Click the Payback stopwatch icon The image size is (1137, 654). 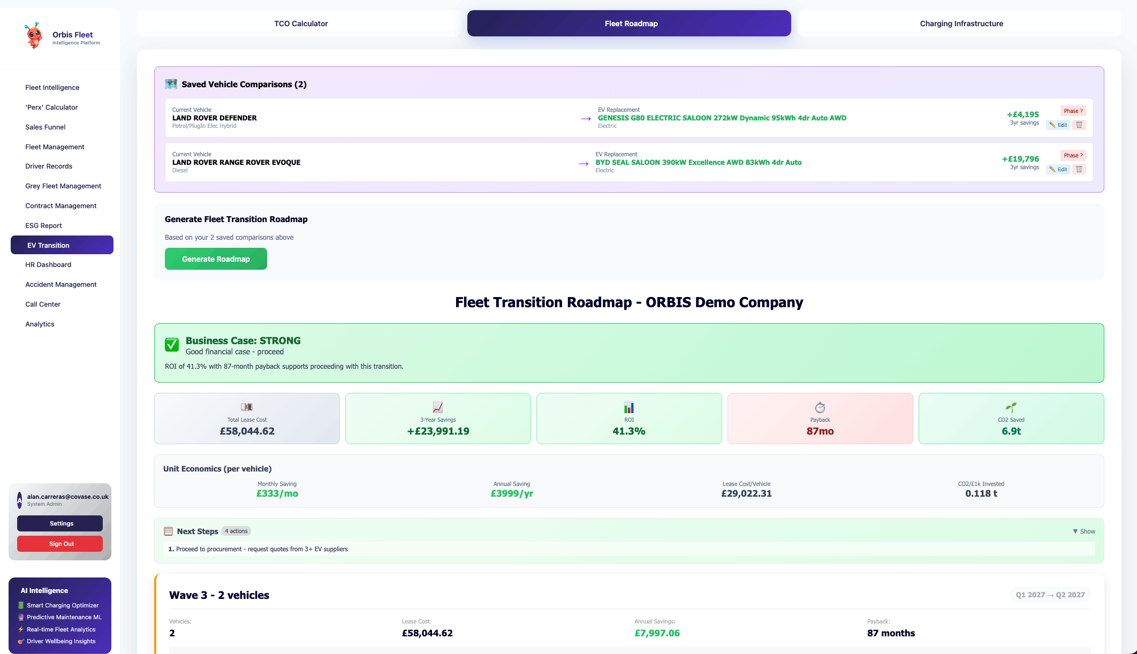tap(820, 407)
